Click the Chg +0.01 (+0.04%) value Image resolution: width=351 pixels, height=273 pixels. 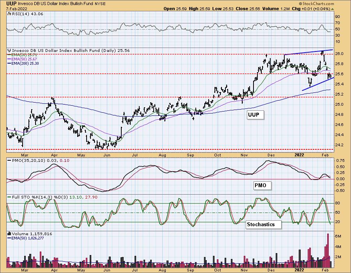(311, 9)
